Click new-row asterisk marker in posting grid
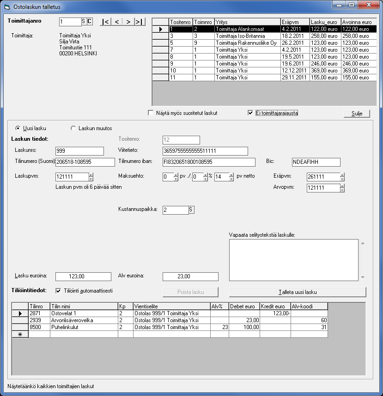The height and width of the screenshot is (396, 383). pos(20,334)
